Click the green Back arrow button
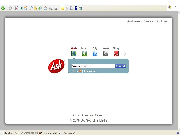The height and width of the screenshot is (135, 180). click(x=3, y=8)
